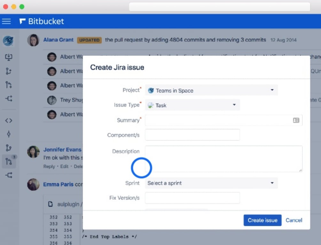Click Trey Shug's avatar in commit list

coord(52,100)
